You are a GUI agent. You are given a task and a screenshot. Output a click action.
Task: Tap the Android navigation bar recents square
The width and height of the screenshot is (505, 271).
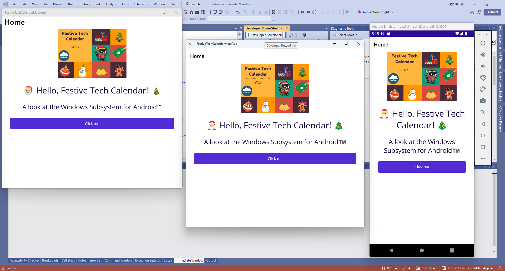(x=452, y=251)
